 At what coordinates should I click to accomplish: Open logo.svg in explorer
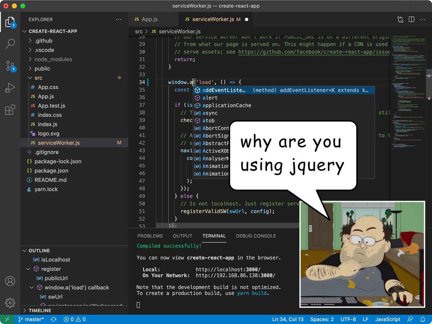tap(74, 134)
